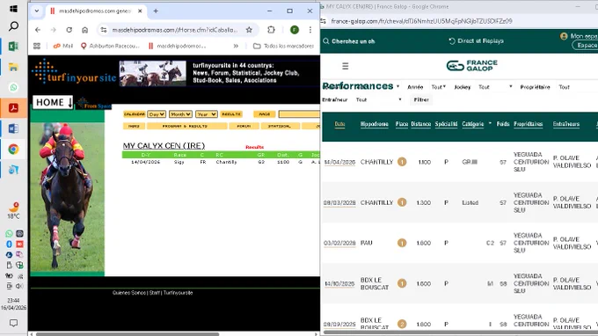
Task: Open the Month dropdown
Action: (x=180, y=114)
